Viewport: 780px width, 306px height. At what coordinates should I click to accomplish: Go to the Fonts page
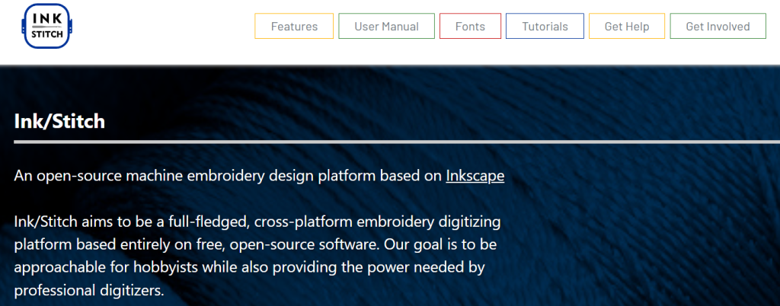[x=470, y=27]
